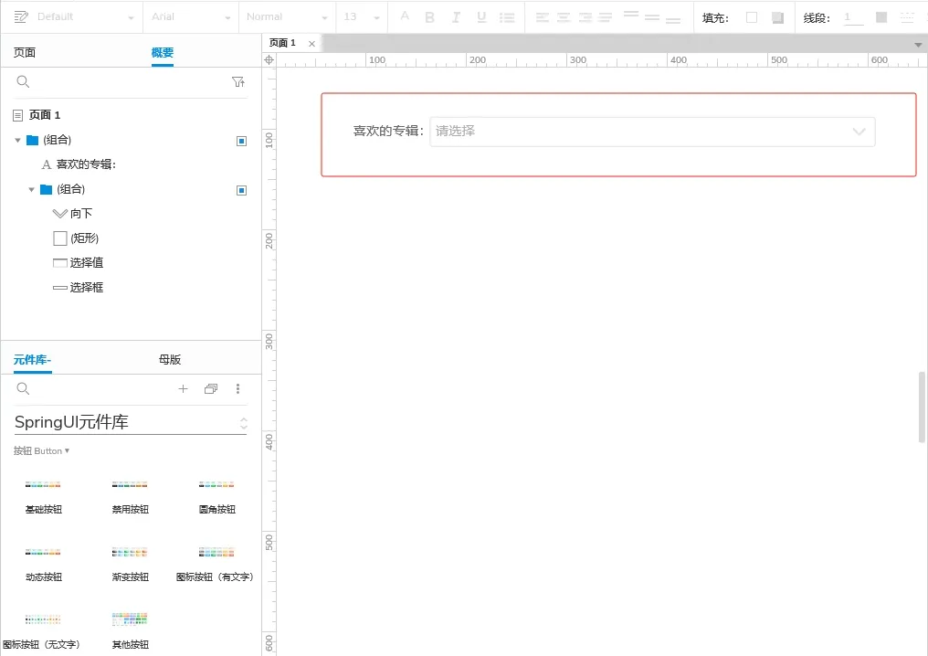Toggle the blue square marker of nested (组合)

click(x=241, y=190)
